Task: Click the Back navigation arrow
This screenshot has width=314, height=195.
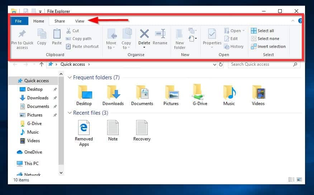Action: click(x=15, y=64)
